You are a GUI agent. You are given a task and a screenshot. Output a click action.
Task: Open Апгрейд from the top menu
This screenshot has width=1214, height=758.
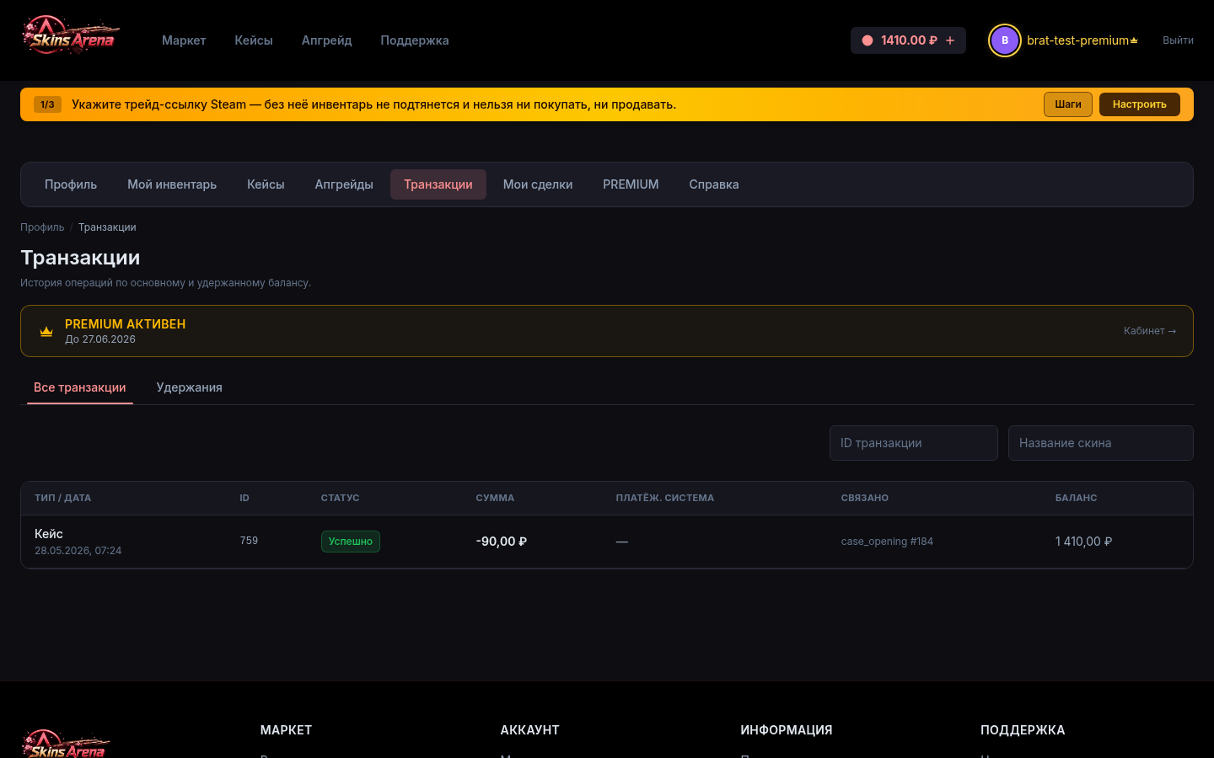click(x=327, y=40)
